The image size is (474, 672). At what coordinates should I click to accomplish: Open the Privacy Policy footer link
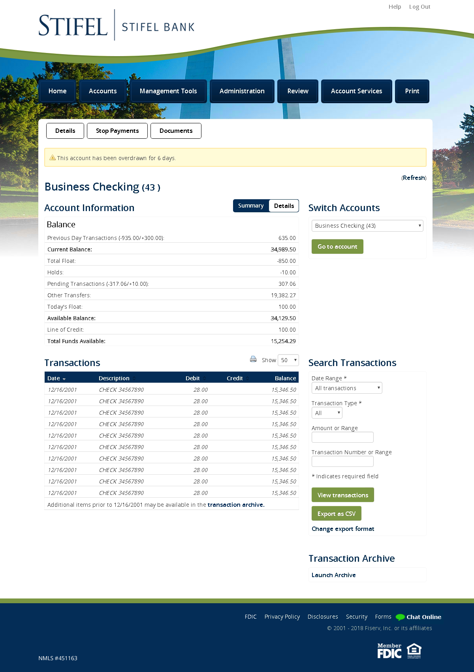[282, 617]
